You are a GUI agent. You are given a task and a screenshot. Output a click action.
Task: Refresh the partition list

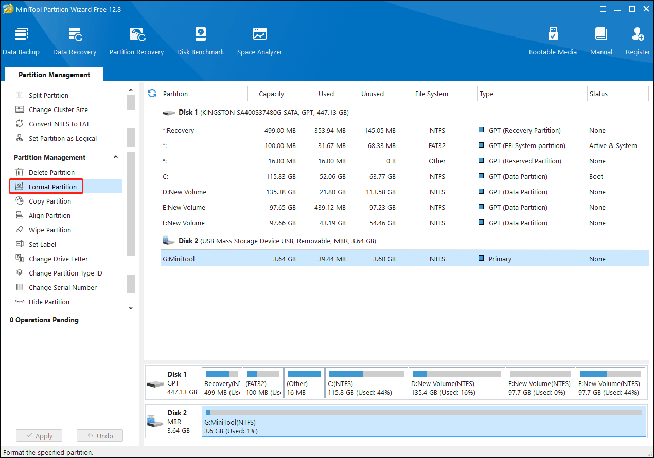tap(152, 93)
